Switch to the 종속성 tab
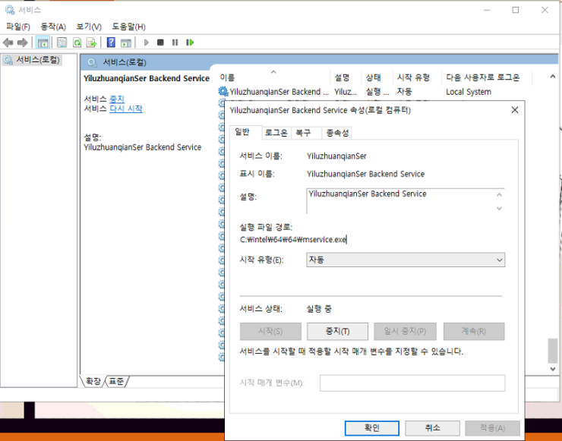Screen dimensions: 562x441 (x=337, y=133)
